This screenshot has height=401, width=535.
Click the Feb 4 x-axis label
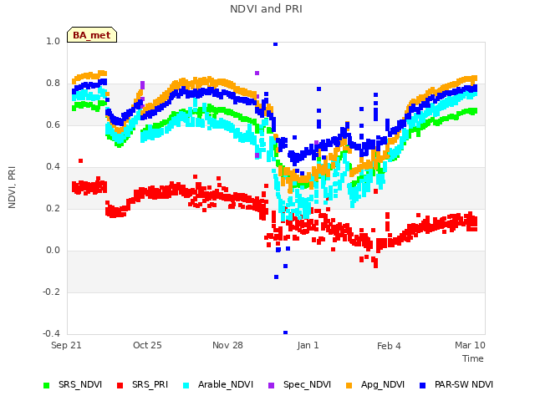(x=389, y=346)
